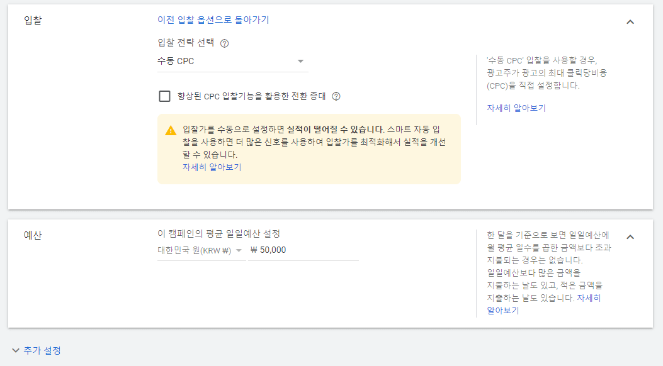This screenshot has height=366, width=663.
Task: Click the chevron to collapse the 입찰 section
Action: [x=630, y=21]
